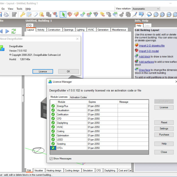Click the Purchase button
The image size is (177, 177).
tap(164, 135)
